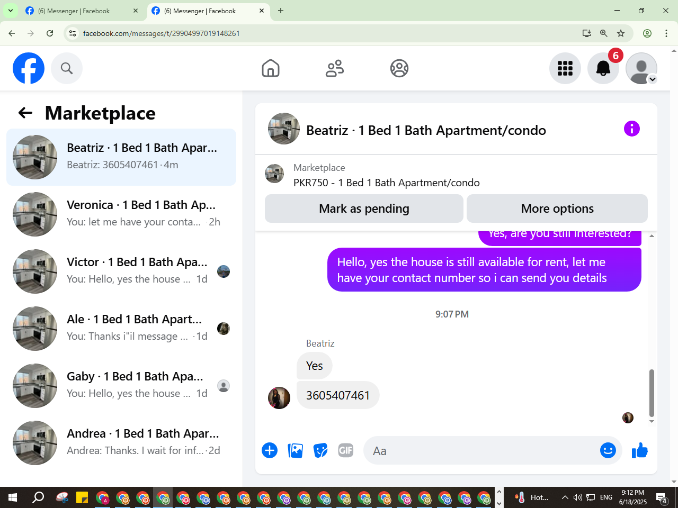Open the Facebook logo home link

coord(29,68)
